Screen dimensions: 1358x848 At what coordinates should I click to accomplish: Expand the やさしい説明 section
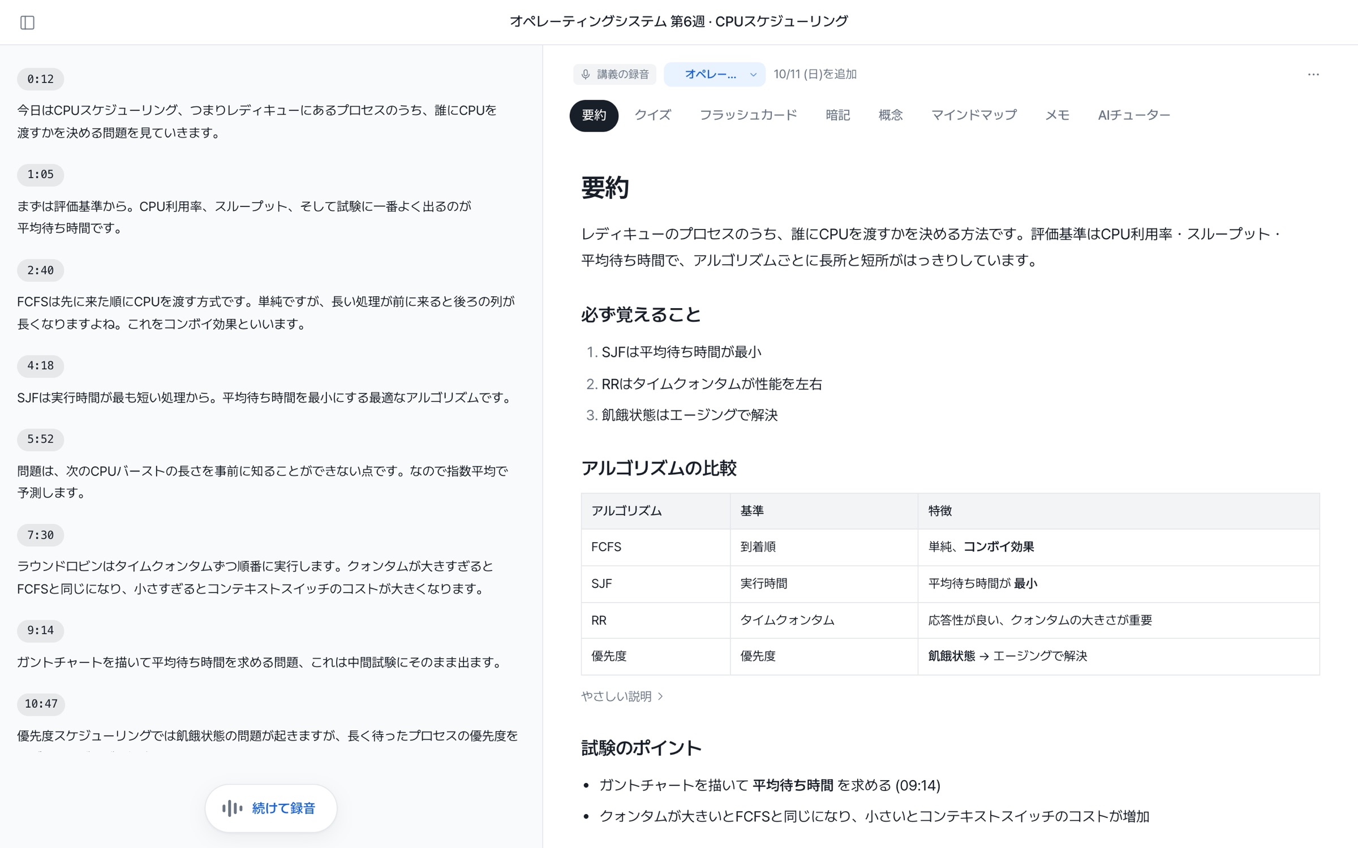tap(622, 696)
